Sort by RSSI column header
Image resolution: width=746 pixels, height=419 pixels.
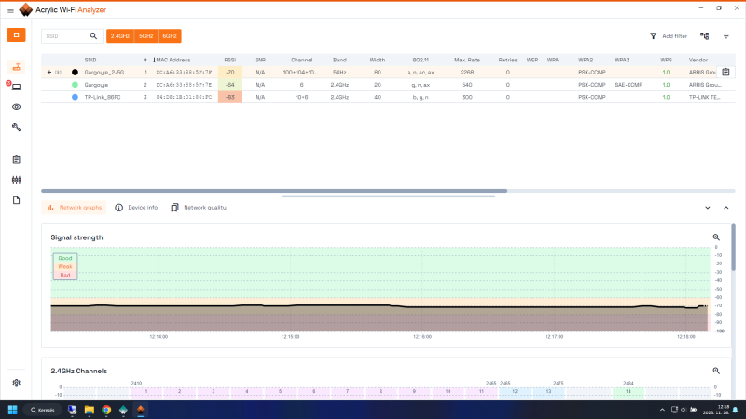coord(229,60)
